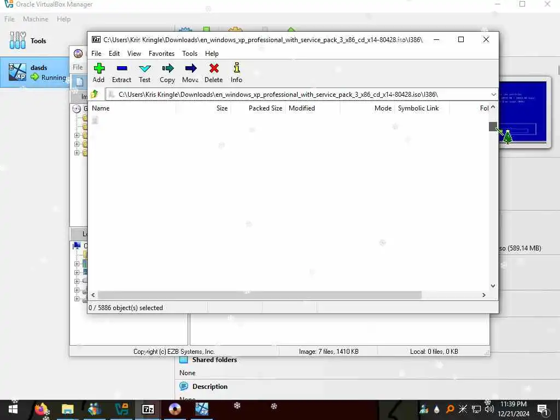Click the volume speaker tray icon
Viewport: 560px width, 420px height.
tap(489, 409)
